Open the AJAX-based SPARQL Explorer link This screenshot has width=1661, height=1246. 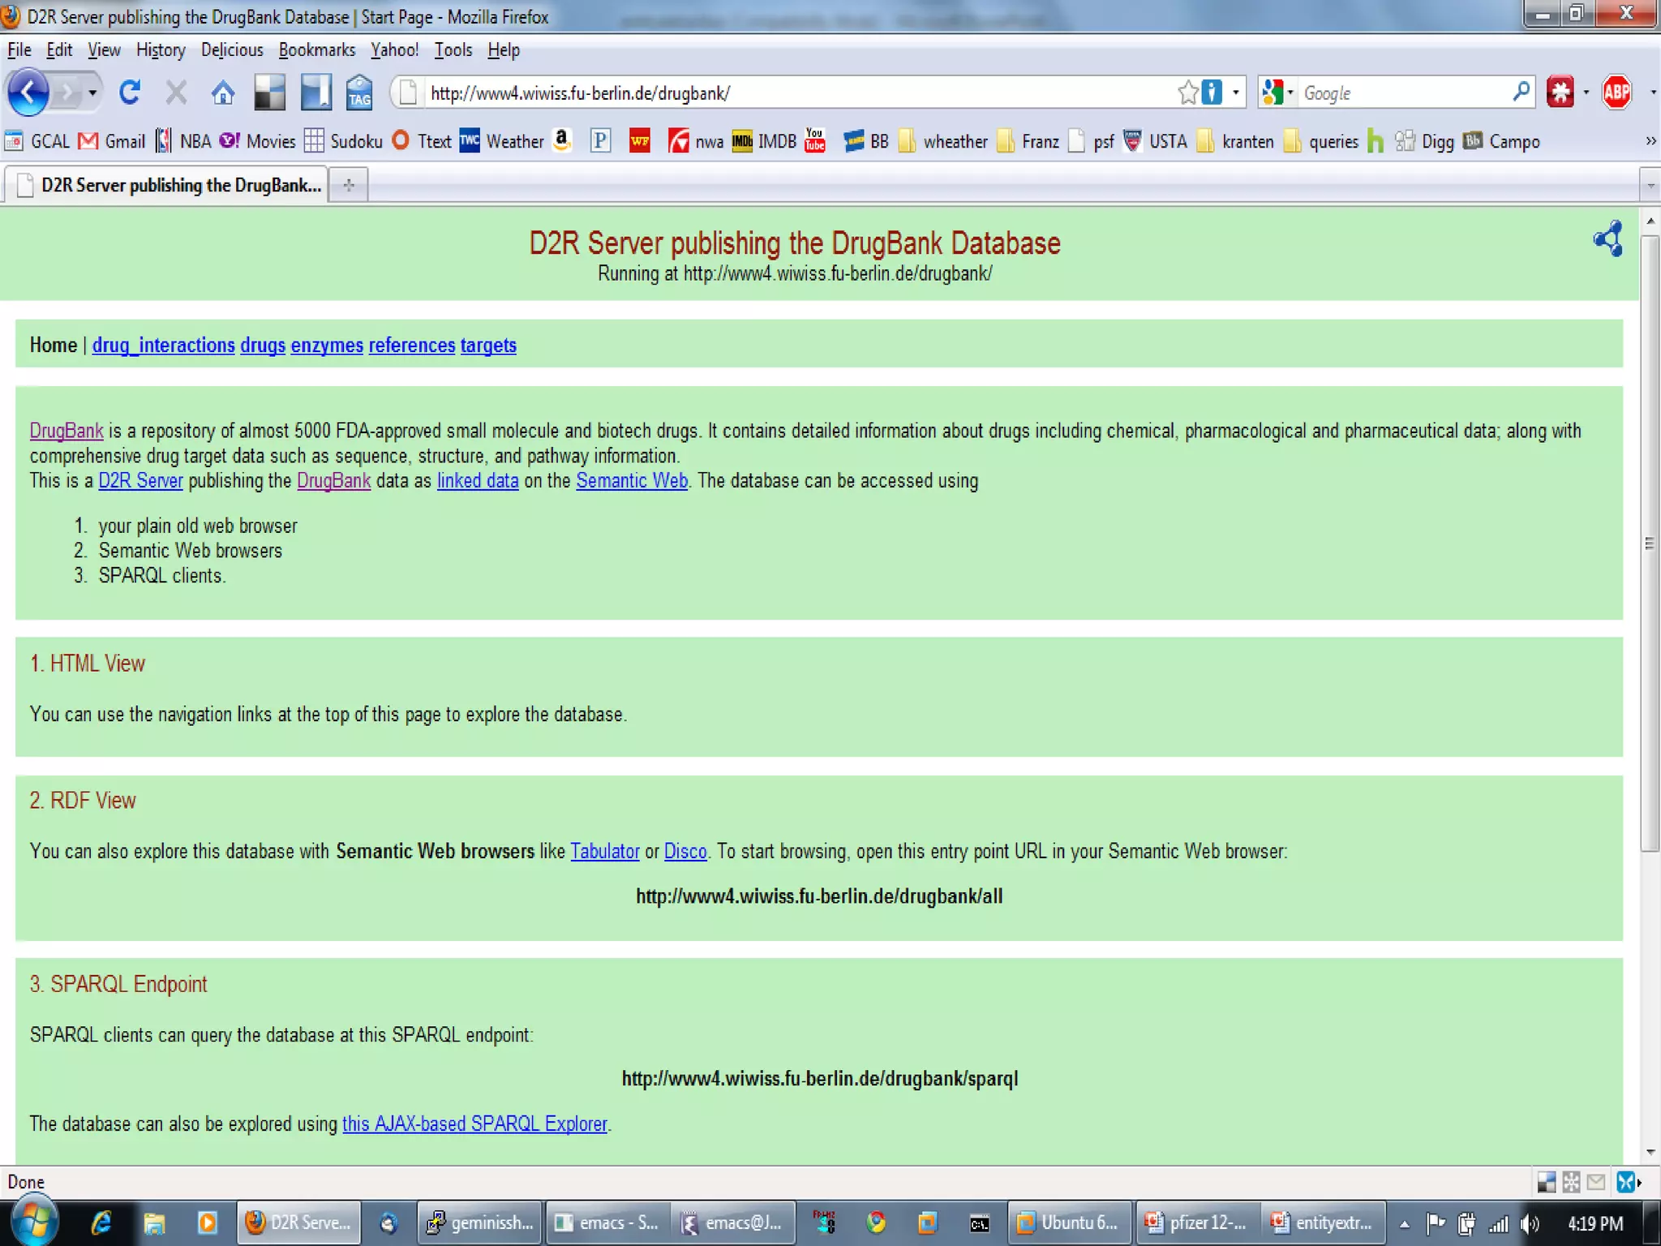pos(474,1124)
